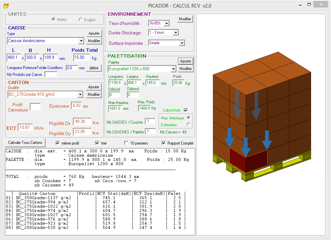The width and height of the screenshot is (331, 240).
Task: Click the Longueur Porteuse Totale Croisillons field
Action: (72, 68)
